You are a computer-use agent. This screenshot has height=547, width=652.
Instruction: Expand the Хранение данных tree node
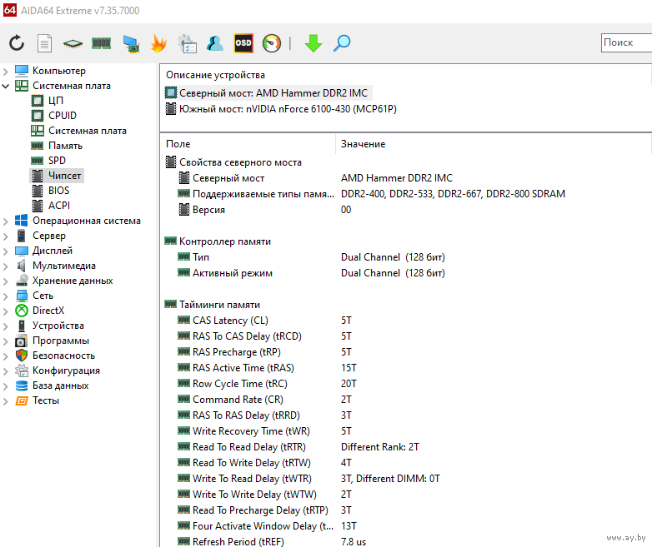tap(5, 281)
